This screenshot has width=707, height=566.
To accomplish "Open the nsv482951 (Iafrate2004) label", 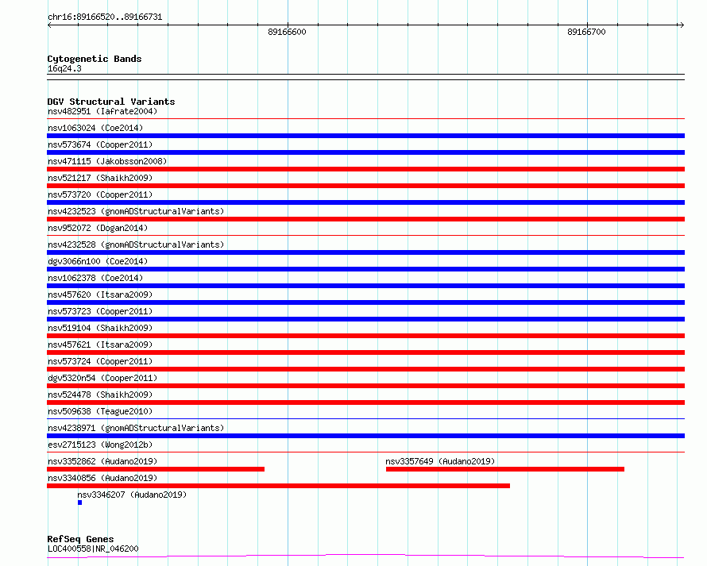I will click(x=102, y=111).
